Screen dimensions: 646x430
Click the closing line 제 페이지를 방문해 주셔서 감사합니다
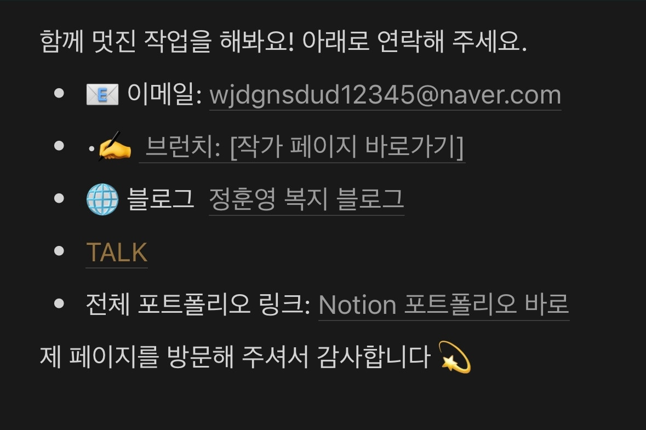235,357
